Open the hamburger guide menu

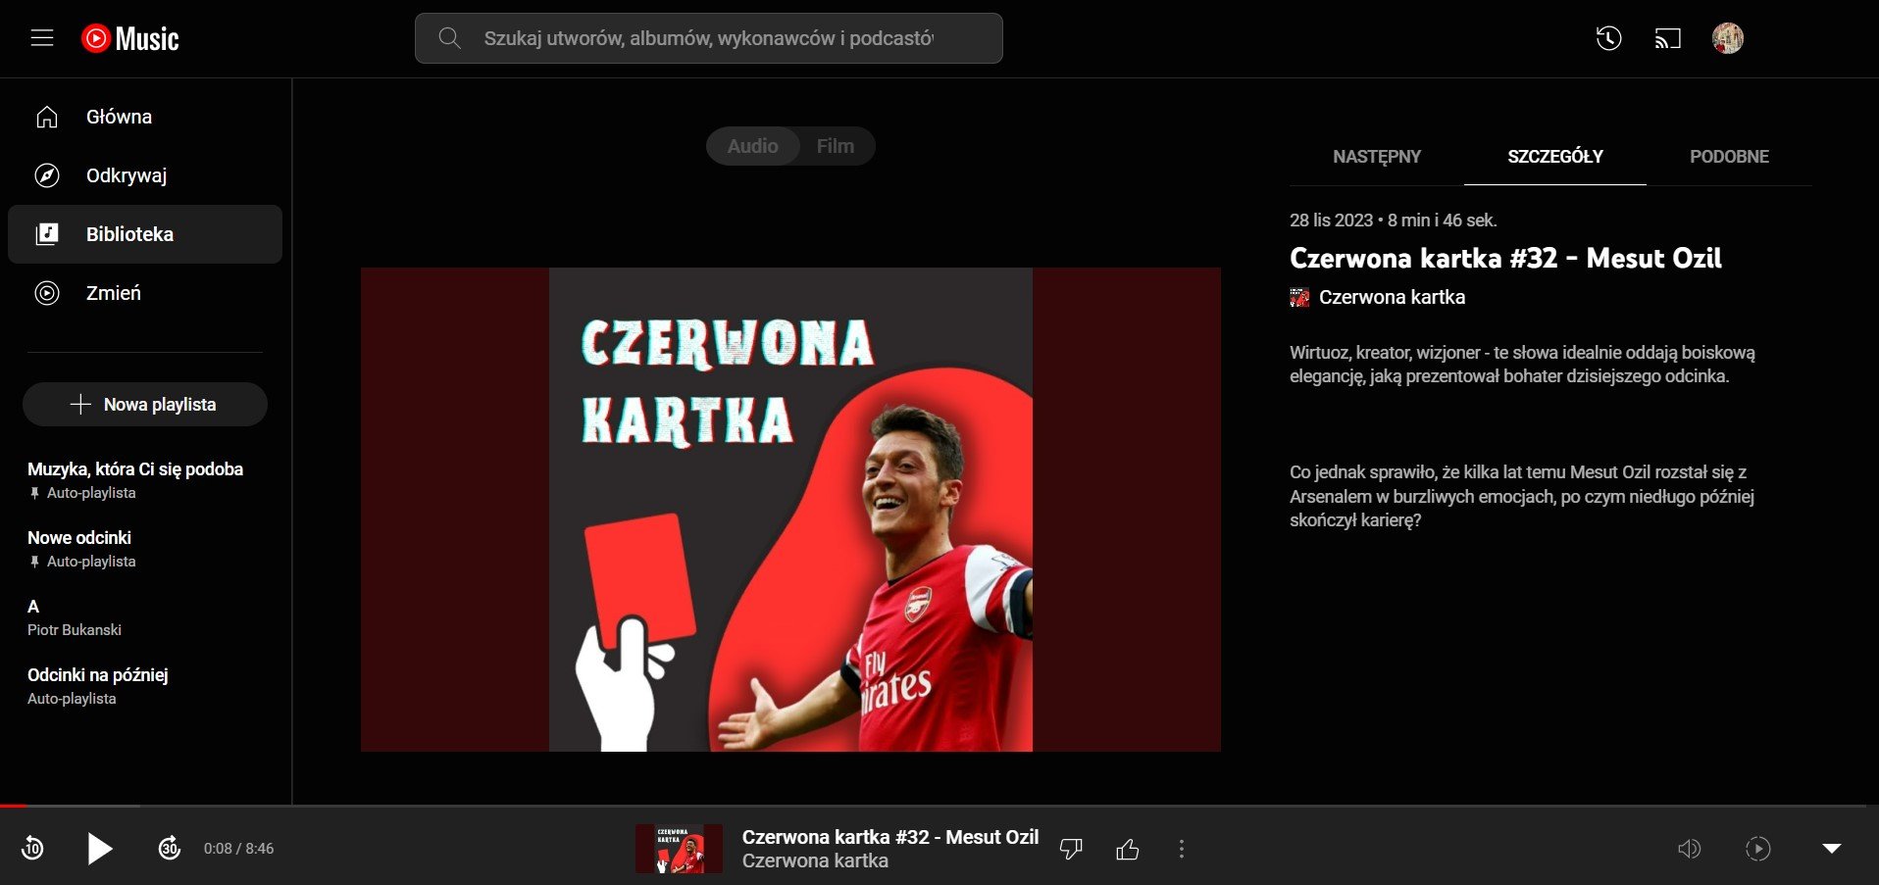(42, 38)
